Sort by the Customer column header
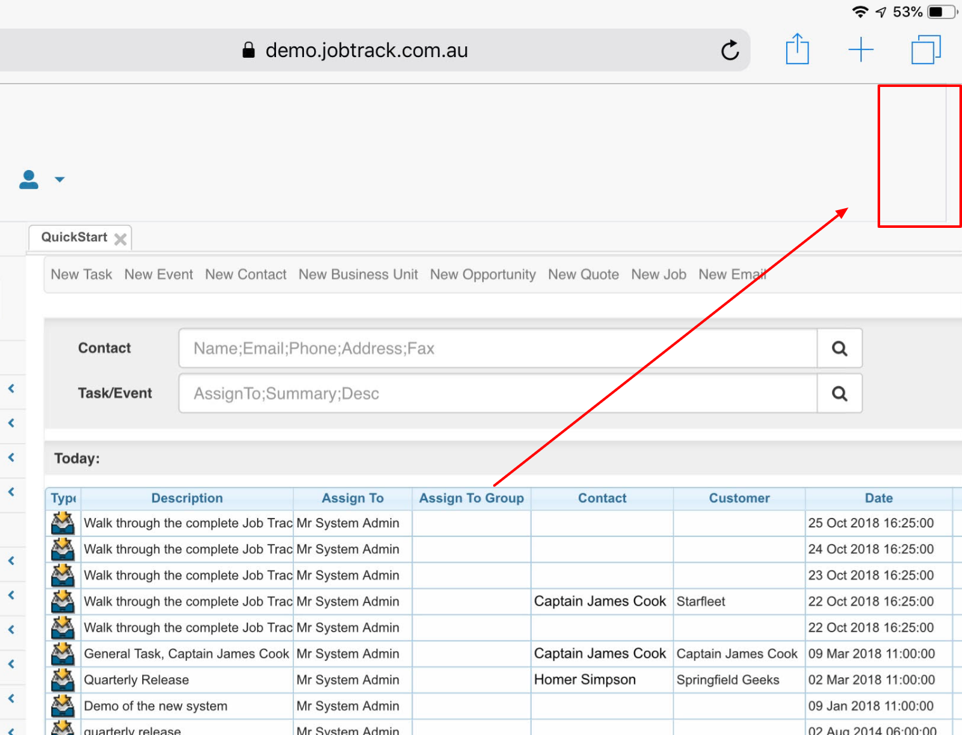962x735 pixels. coord(739,499)
